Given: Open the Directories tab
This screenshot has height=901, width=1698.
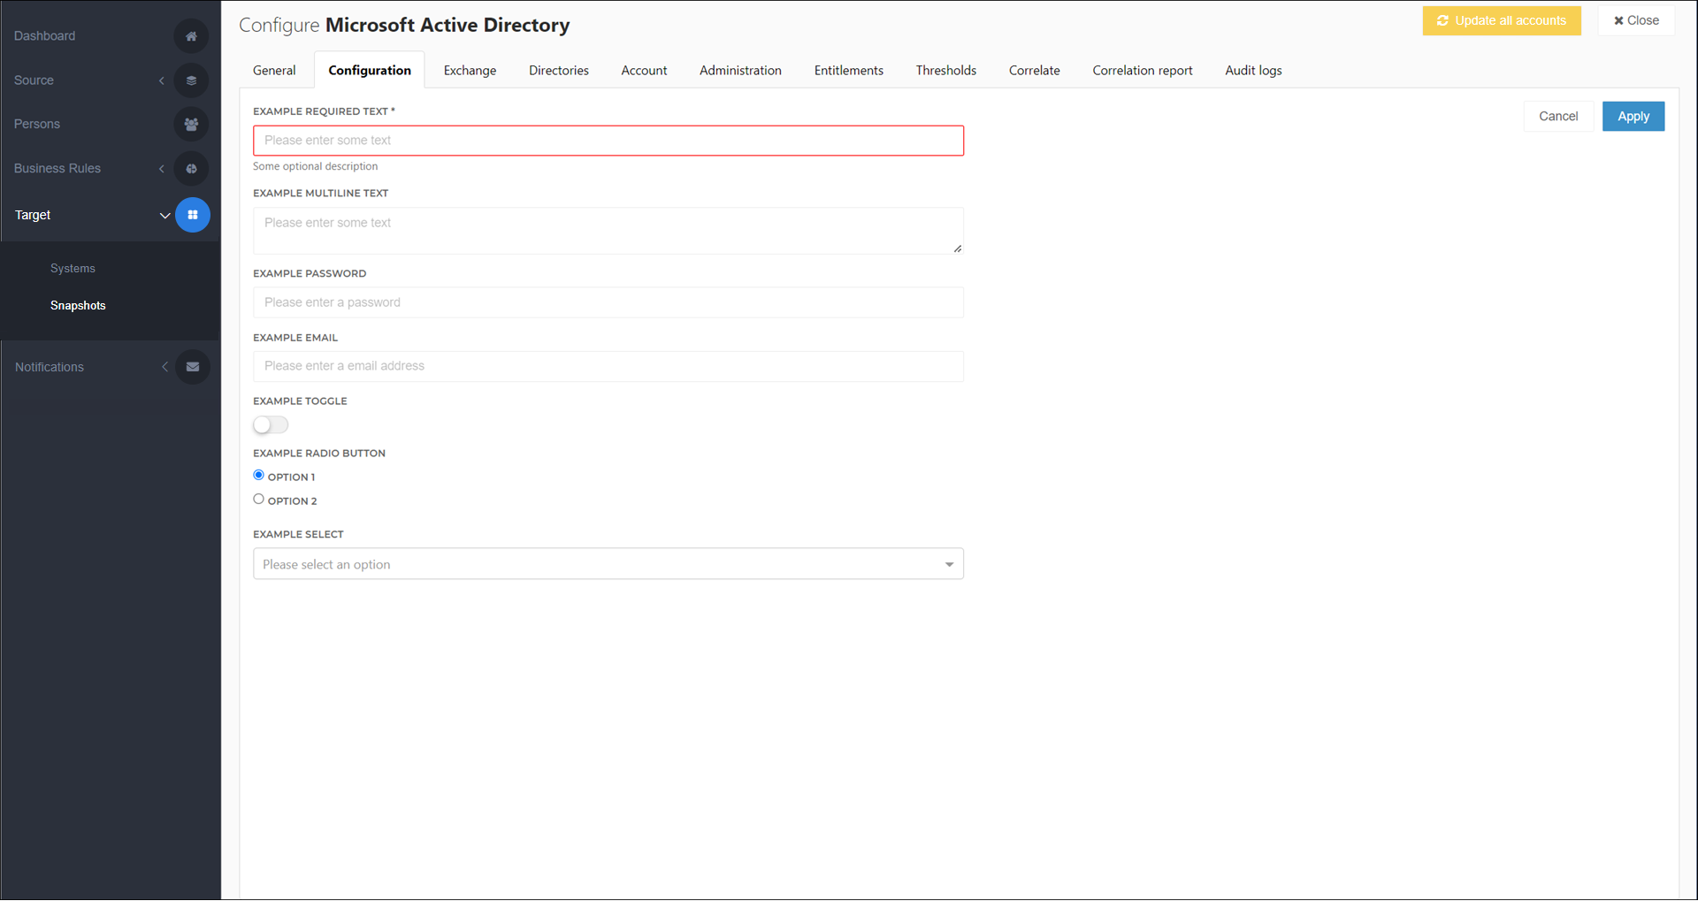Looking at the screenshot, I should [x=559, y=71].
